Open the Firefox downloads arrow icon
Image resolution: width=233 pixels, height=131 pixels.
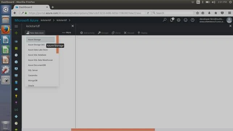click(209, 13)
